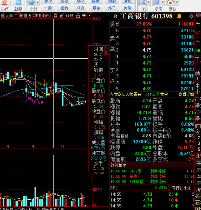Select sell level 5 price 4.78

(x=147, y=31)
